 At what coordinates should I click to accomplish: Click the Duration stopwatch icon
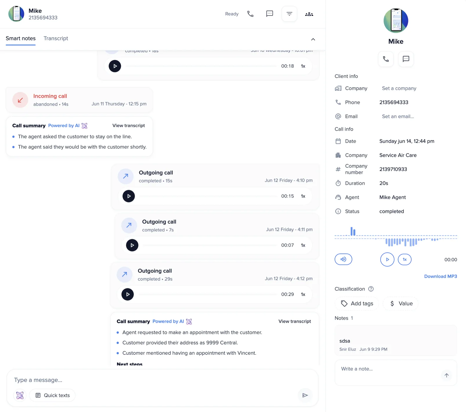point(338,183)
